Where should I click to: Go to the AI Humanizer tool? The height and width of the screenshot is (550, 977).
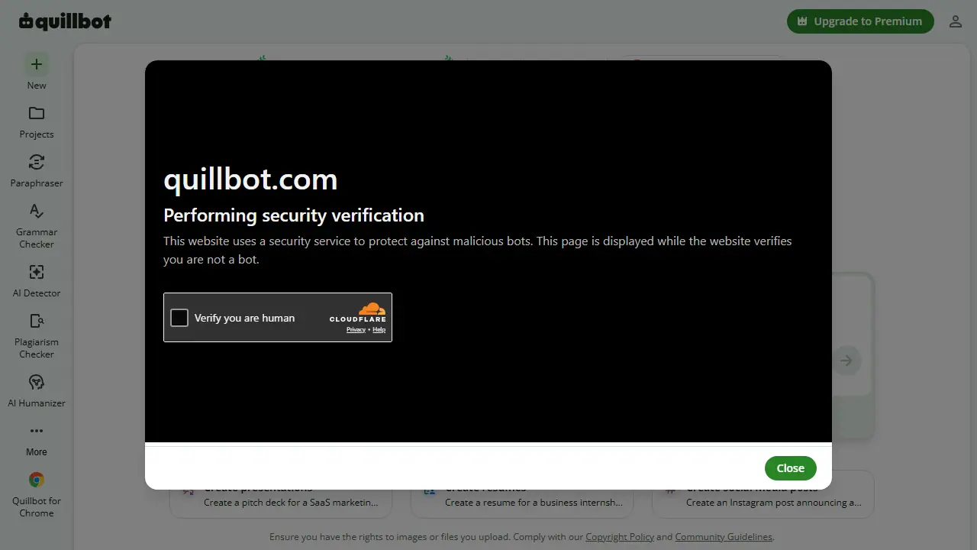pos(37,390)
